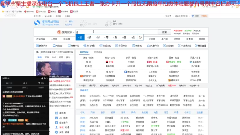Viewport: 240px width, 135px height.
Task: Click the emoji smiley in IME candidate bar
Action: click(140, 37)
